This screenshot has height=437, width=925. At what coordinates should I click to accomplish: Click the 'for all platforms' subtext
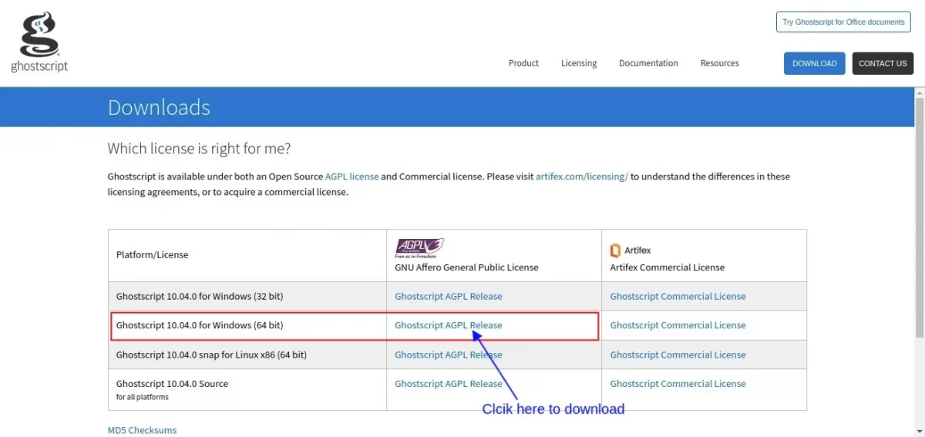tap(142, 397)
